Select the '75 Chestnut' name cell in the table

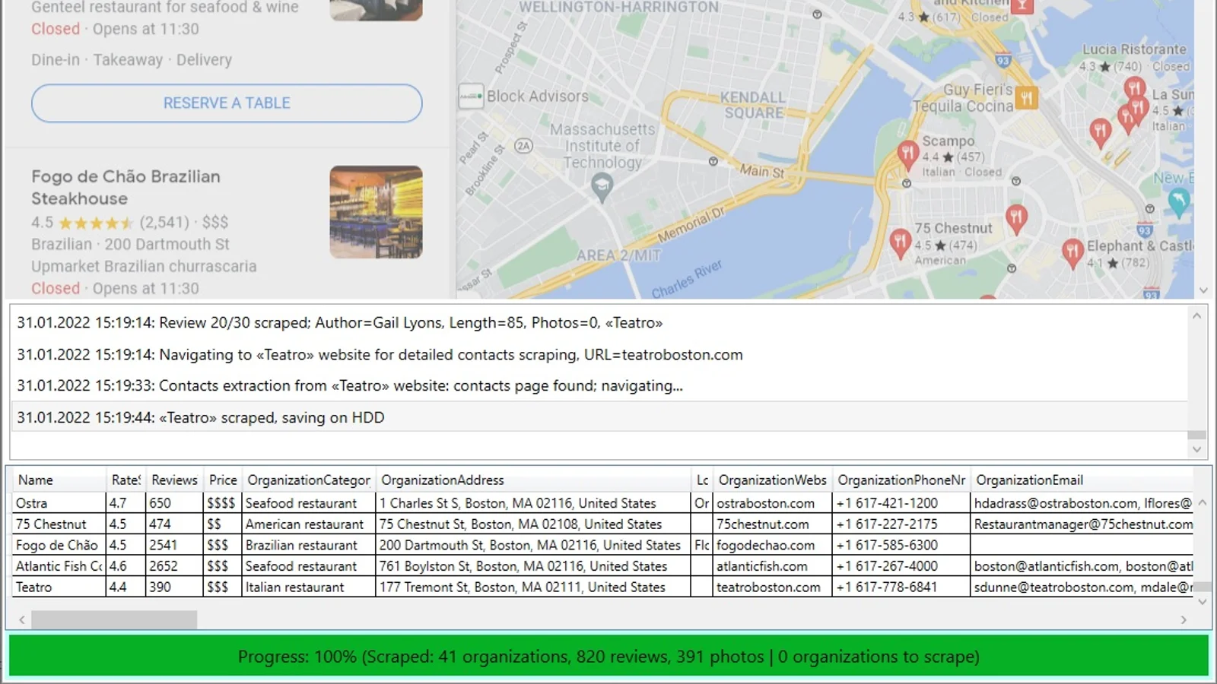pos(59,524)
